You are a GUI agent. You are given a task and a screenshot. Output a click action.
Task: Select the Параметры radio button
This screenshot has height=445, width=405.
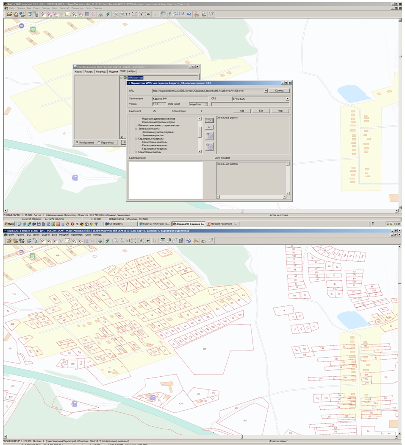[99, 143]
